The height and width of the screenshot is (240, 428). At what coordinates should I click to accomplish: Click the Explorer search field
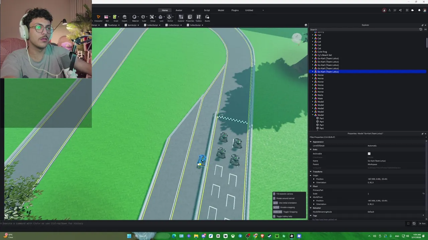click(x=364, y=29)
